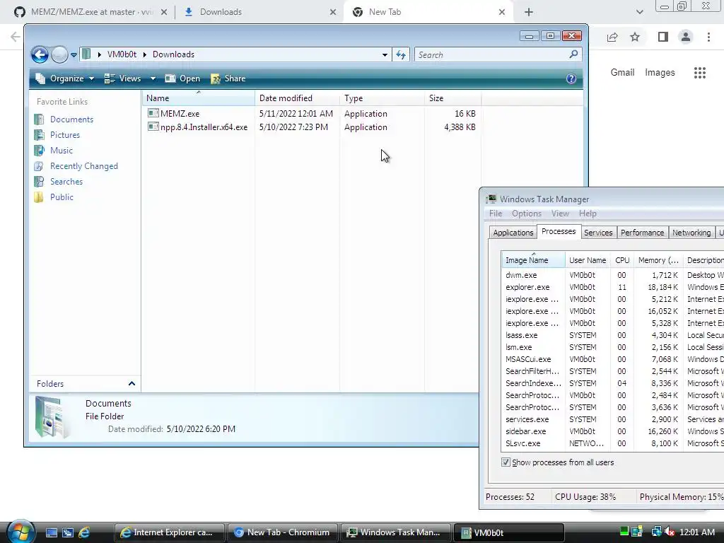The height and width of the screenshot is (543, 724).
Task: Click Open in the Explorer toolbar
Action: pos(183,78)
